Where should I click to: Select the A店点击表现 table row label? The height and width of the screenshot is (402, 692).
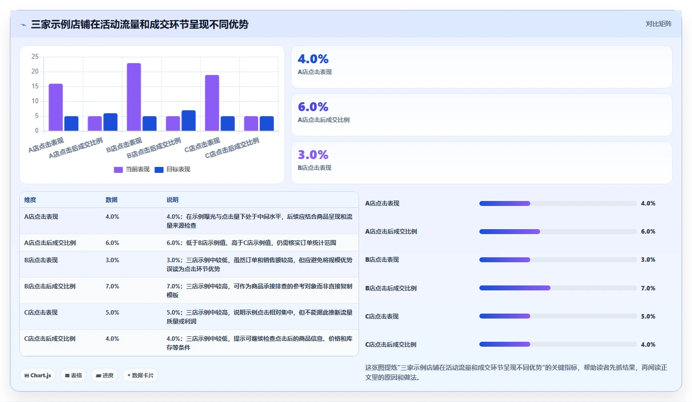click(x=41, y=217)
